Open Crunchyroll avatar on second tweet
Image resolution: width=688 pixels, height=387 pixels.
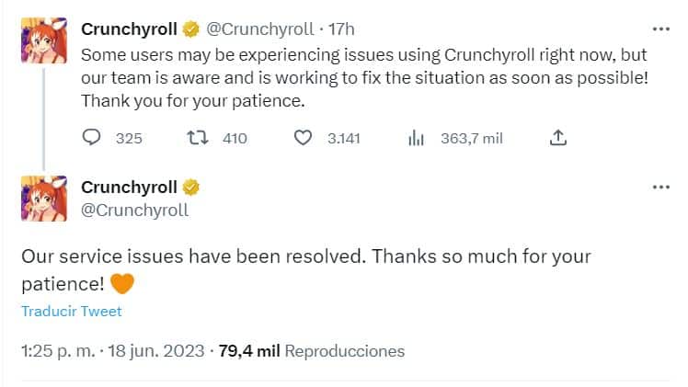[x=44, y=198]
